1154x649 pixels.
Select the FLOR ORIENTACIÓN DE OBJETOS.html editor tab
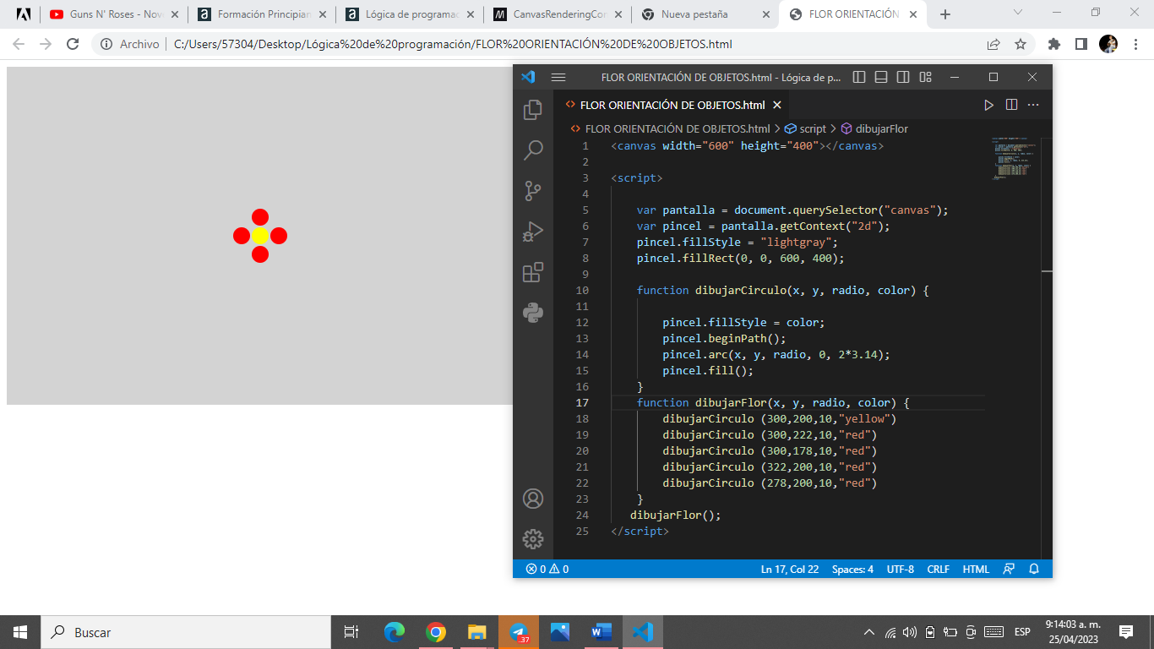point(672,106)
